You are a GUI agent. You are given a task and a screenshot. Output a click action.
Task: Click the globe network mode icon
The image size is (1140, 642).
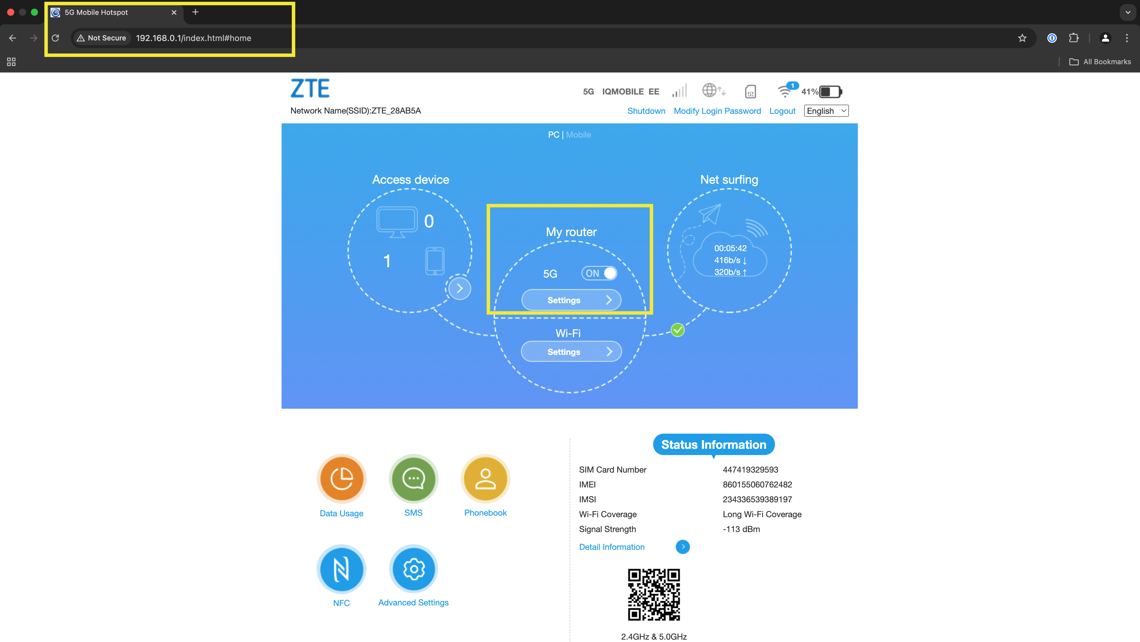click(x=713, y=90)
